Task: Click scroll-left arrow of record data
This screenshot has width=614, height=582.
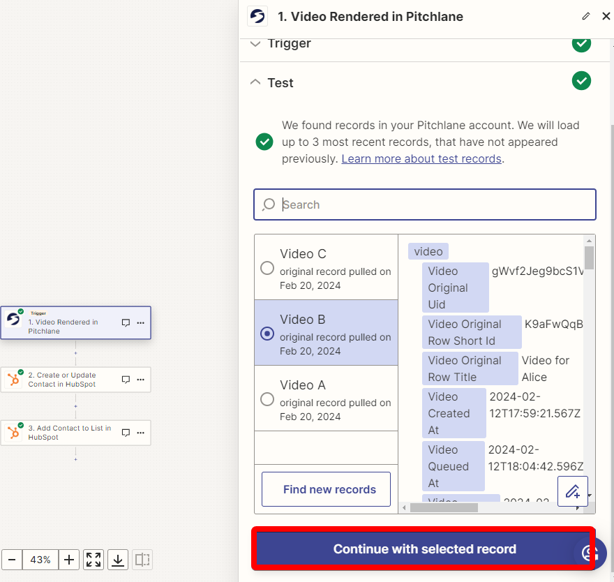Action: pos(404,507)
